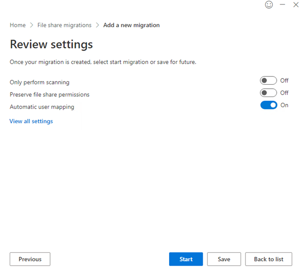Go to Previous step
The image size is (304, 268).
(30, 259)
